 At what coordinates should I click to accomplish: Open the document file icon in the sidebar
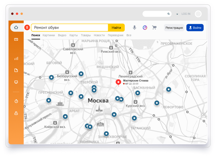pyautogui.click(x=16, y=70)
